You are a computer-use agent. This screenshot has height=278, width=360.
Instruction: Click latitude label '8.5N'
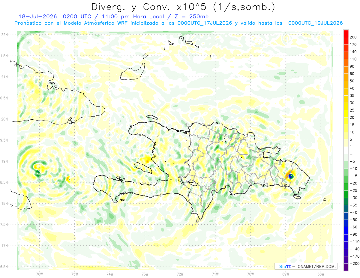click(4, 182)
